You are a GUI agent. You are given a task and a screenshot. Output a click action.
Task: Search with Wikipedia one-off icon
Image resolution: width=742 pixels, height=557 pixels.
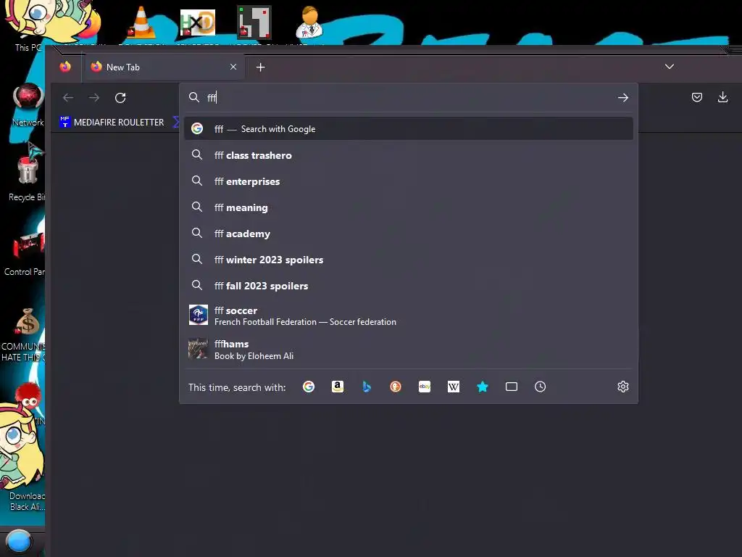(x=454, y=387)
